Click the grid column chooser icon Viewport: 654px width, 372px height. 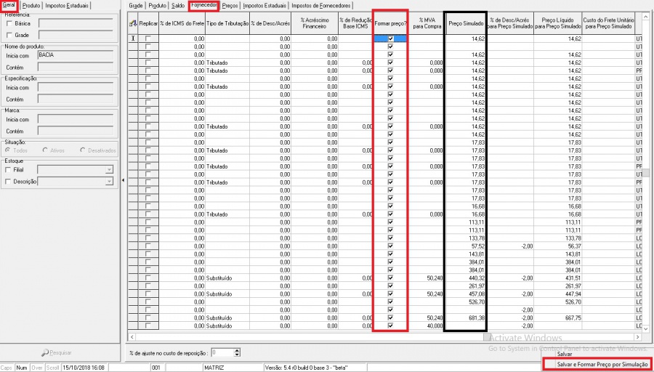[132, 23]
